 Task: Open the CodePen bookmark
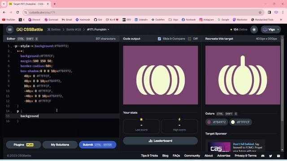pos(158,20)
